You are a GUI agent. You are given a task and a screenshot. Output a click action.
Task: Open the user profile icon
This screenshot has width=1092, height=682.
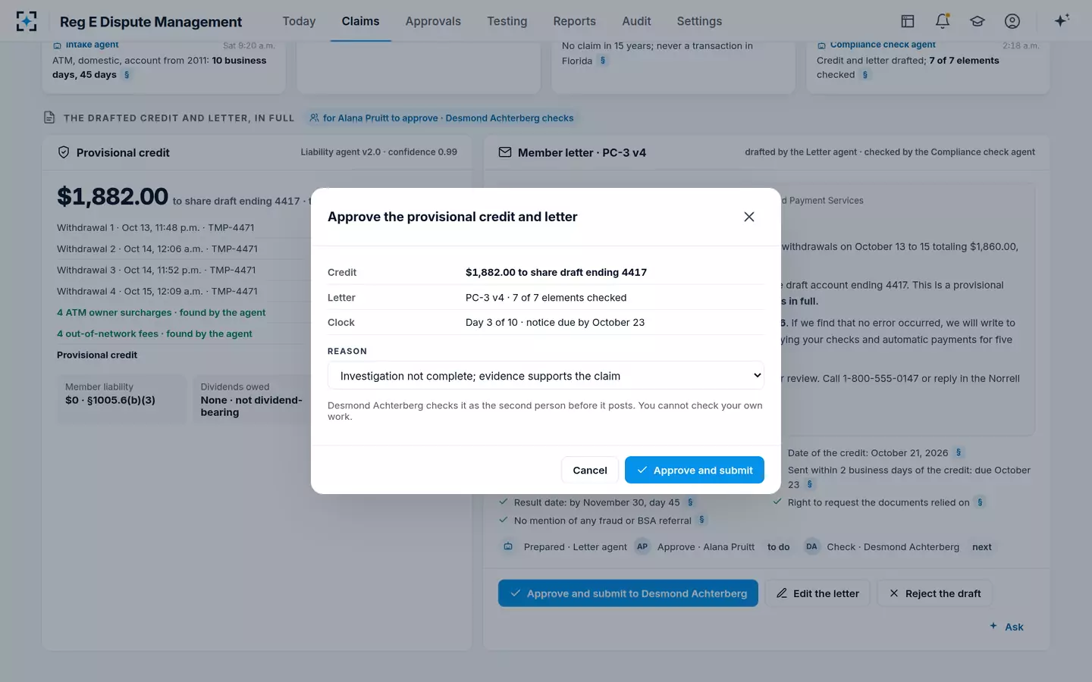1012,21
